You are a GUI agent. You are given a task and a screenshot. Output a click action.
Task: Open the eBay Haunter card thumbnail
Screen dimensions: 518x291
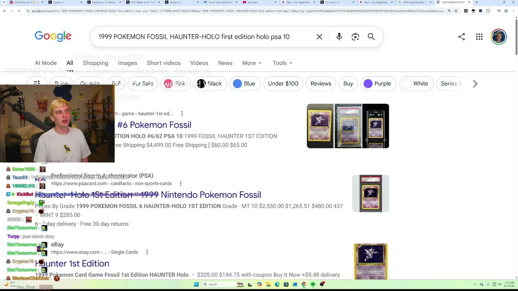click(x=371, y=261)
